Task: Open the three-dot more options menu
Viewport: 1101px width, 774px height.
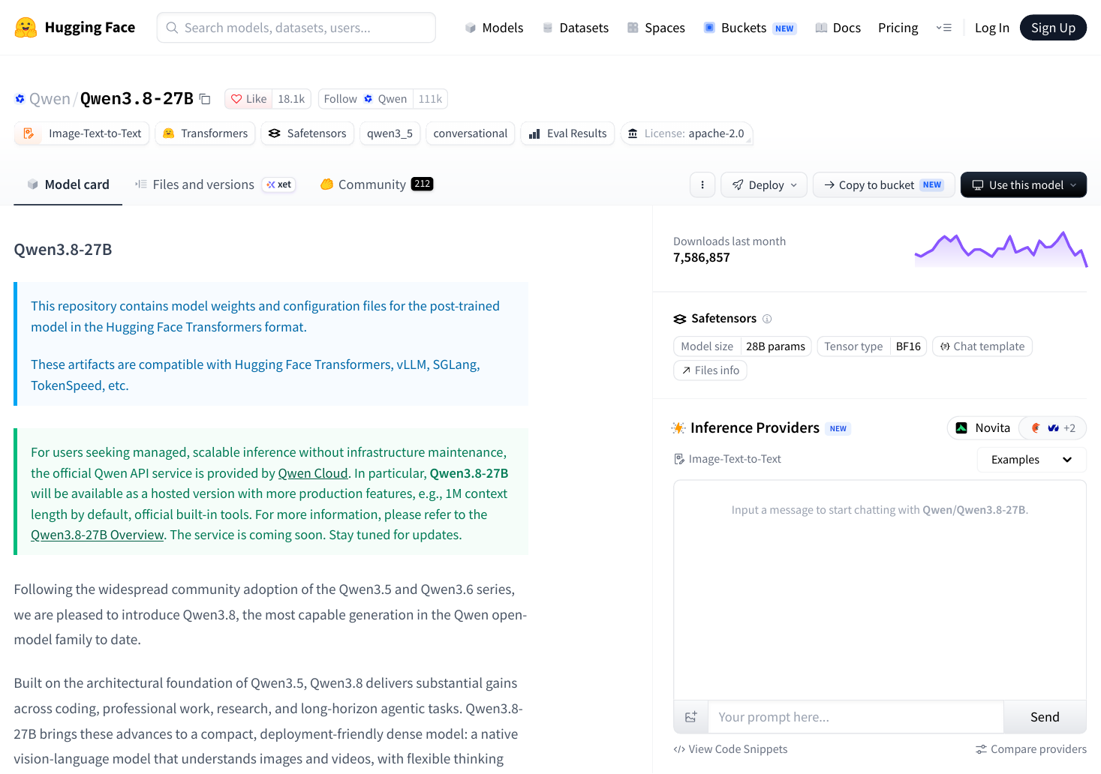Action: click(x=702, y=185)
